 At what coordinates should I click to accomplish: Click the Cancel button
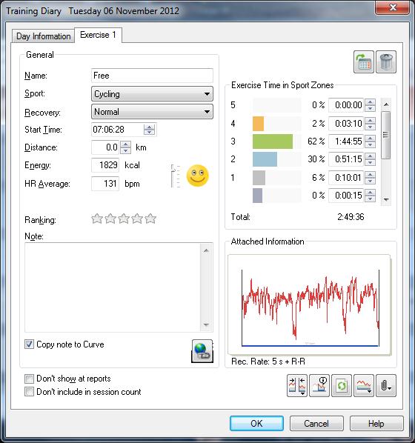[x=316, y=423]
